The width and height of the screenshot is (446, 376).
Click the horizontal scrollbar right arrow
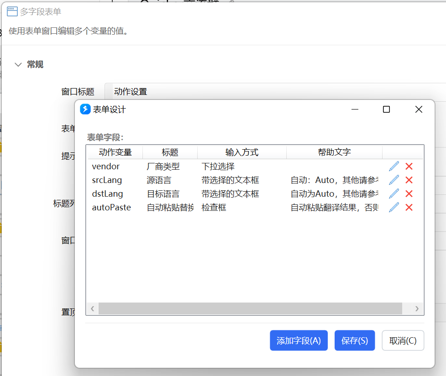(x=417, y=308)
